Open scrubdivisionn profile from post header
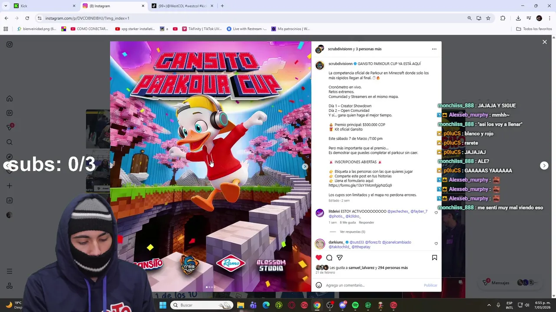The image size is (556, 312). 340,49
